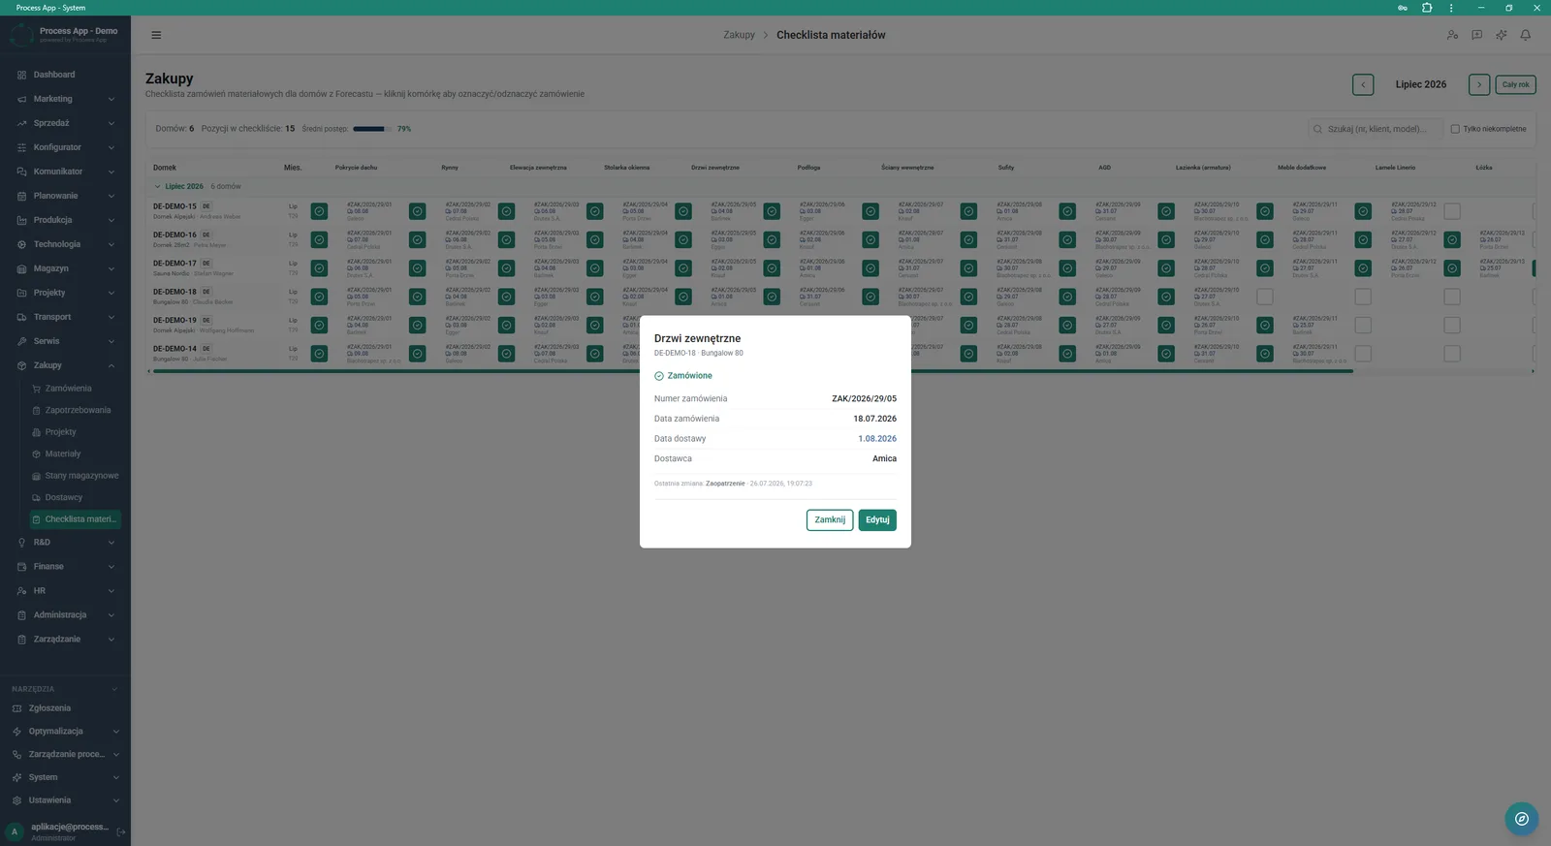This screenshot has width=1551, height=846.
Task: Expand the Finanse menu chevron
Action: coord(111,567)
